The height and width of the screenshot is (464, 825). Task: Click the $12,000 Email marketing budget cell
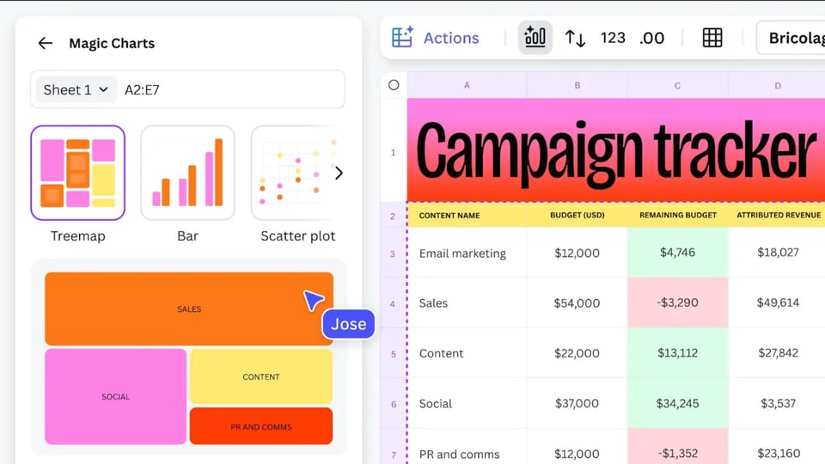[577, 253]
